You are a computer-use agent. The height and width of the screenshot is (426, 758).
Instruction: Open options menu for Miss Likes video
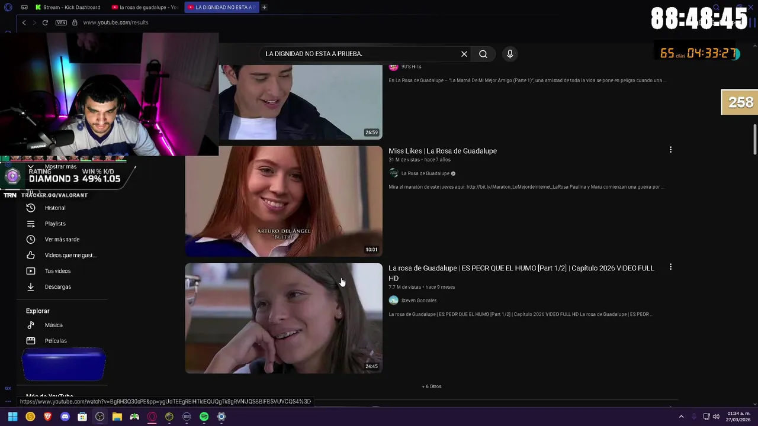pyautogui.click(x=670, y=150)
